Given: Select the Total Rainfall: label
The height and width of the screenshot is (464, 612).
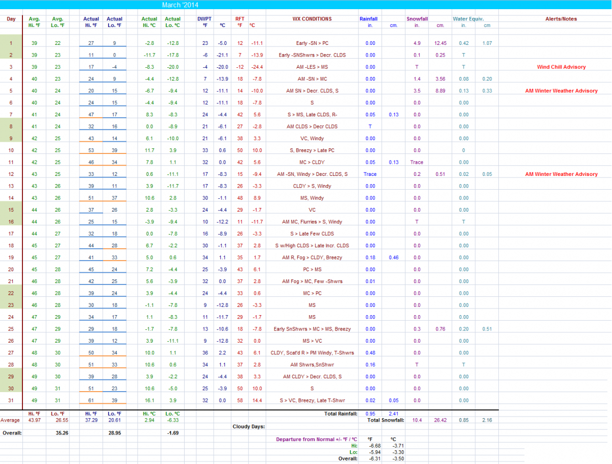Looking at the screenshot, I should pos(341,414).
